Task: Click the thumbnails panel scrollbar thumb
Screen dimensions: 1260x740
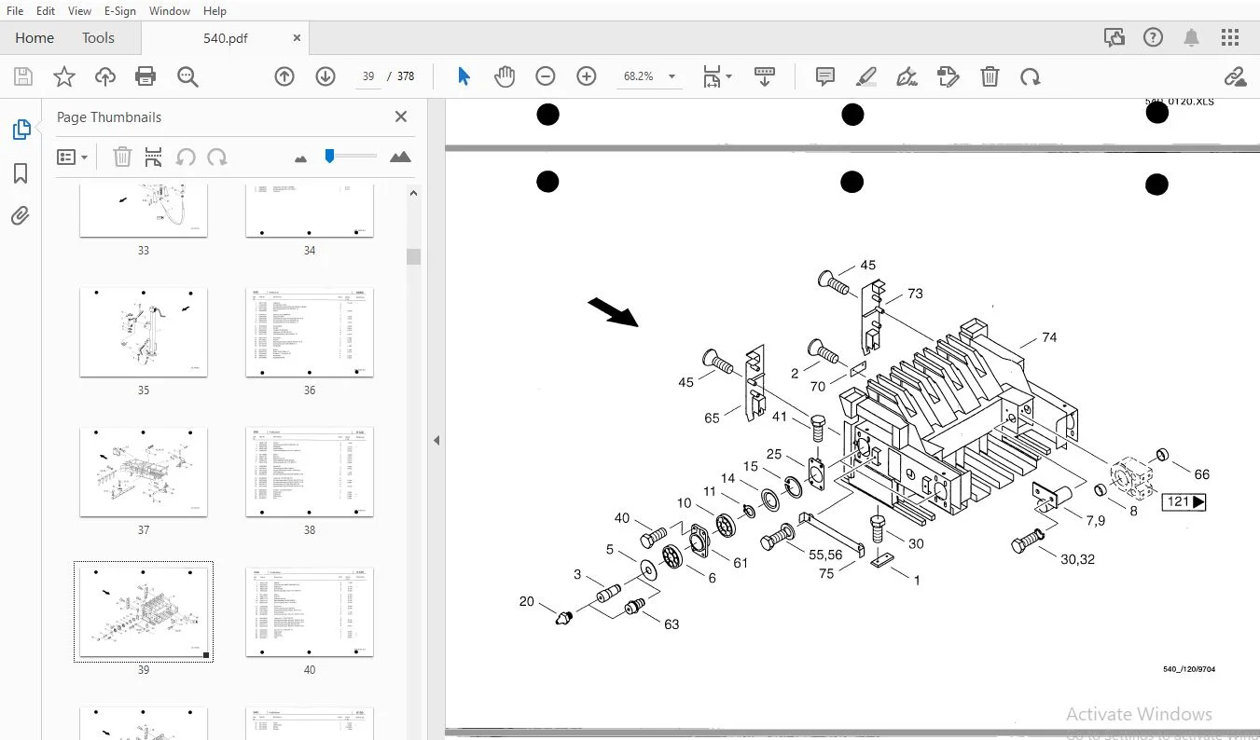Action: click(x=413, y=256)
